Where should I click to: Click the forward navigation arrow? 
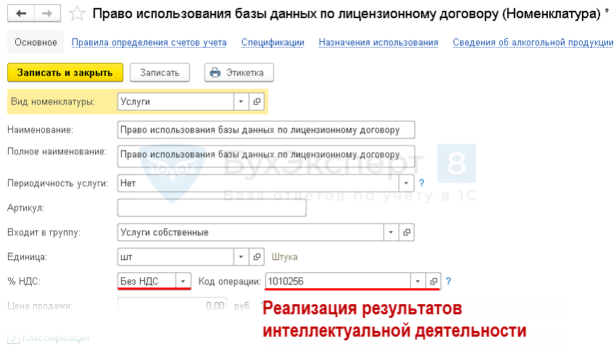tap(47, 14)
